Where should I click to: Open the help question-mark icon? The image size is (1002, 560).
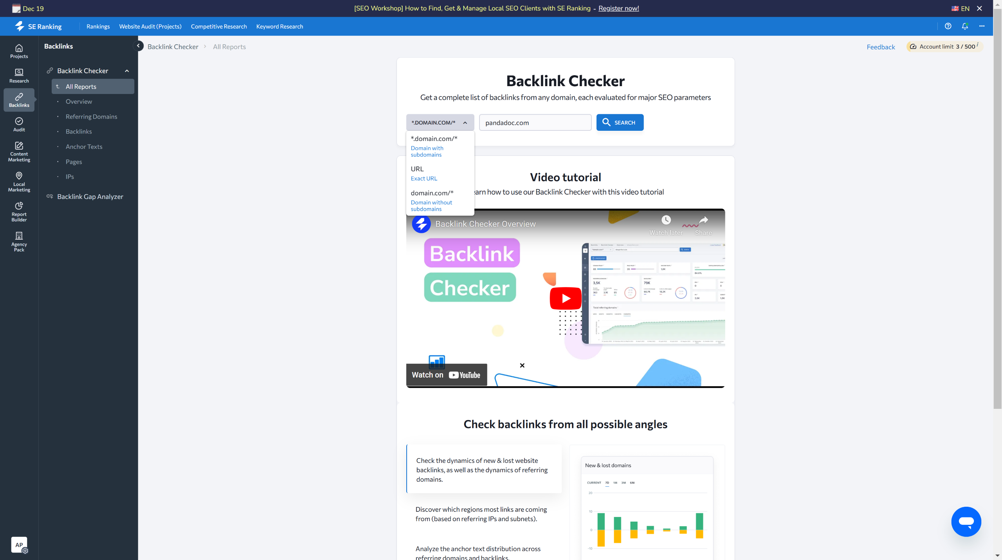click(x=948, y=26)
